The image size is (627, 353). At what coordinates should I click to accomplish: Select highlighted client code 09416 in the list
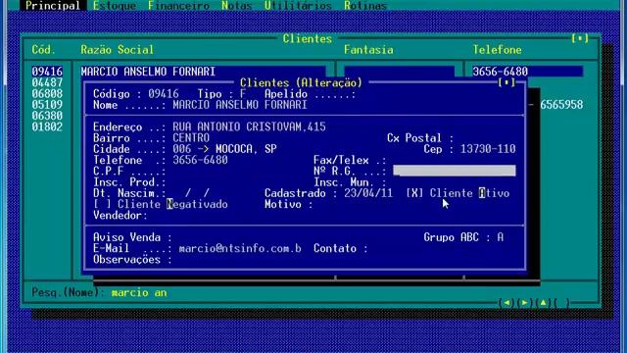click(x=47, y=72)
